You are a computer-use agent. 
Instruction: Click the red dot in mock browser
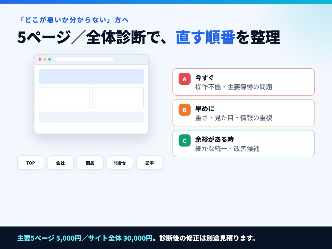click(x=40, y=59)
